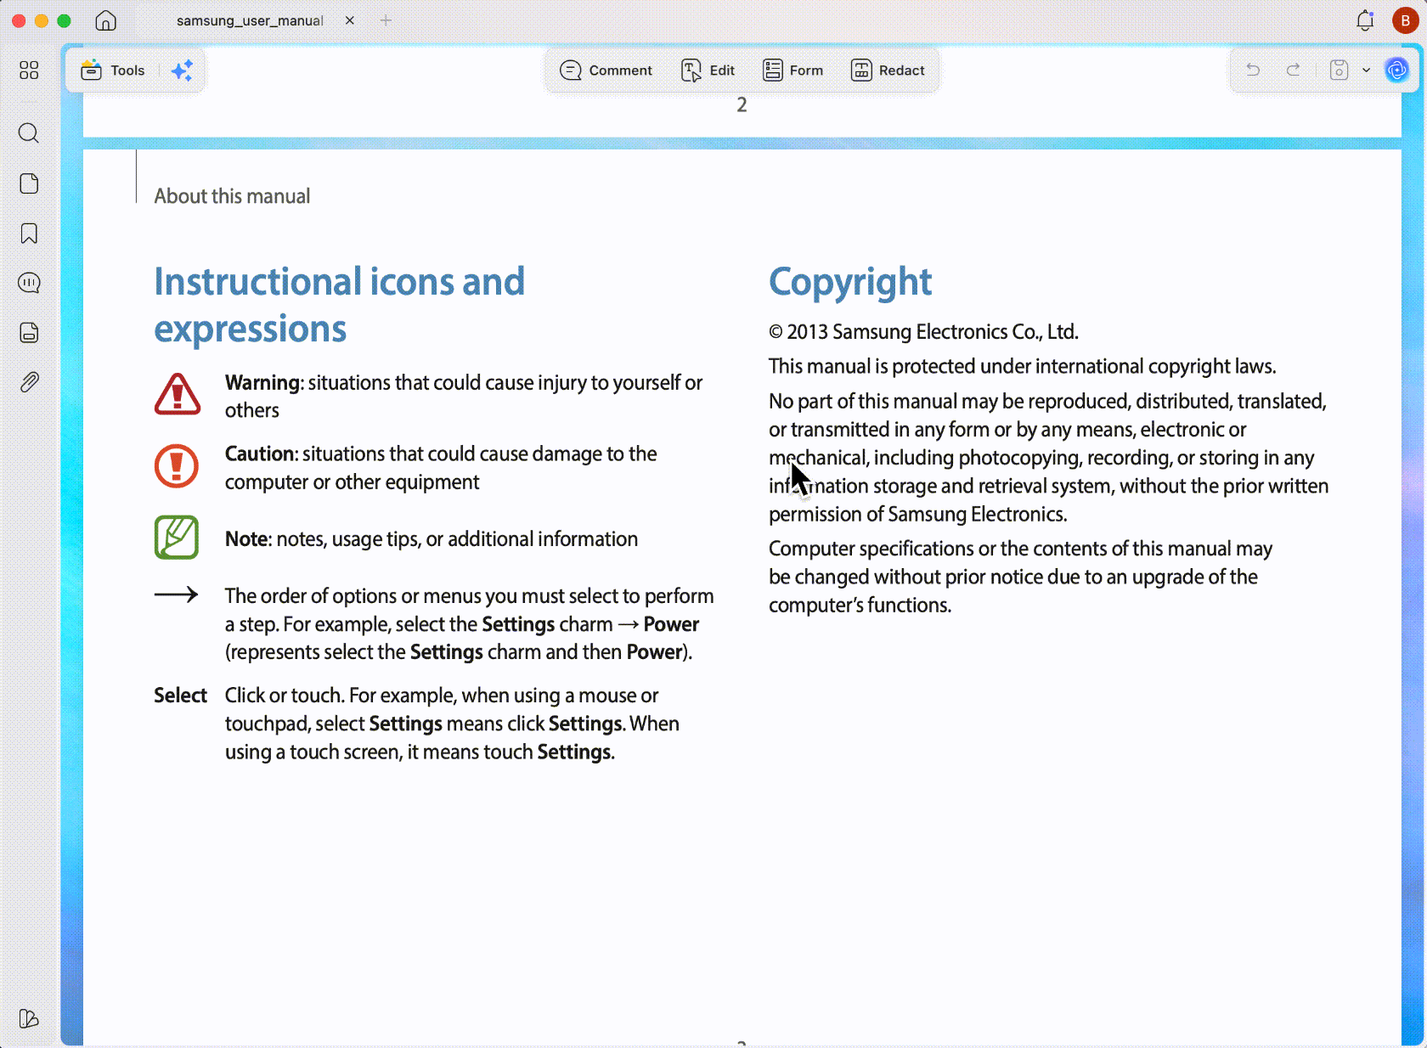Open the thumbnails grid panel in sidebar
This screenshot has height=1048, width=1427.
pos(29,70)
